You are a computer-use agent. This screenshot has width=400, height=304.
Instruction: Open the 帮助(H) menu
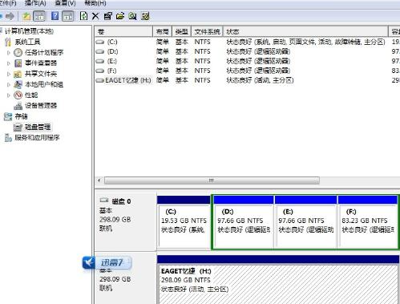point(95,3)
